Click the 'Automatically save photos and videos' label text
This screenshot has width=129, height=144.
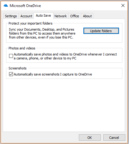65,56
